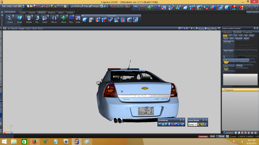
Task: Select the Break tool
Action: click(19, 19)
